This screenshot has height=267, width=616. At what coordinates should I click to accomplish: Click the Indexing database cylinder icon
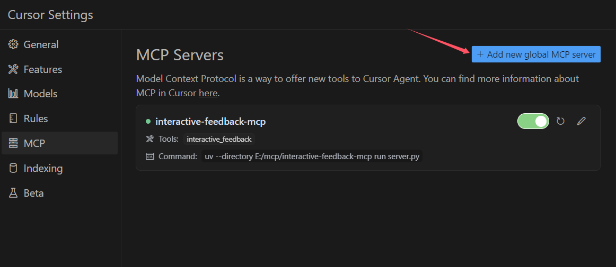13,168
